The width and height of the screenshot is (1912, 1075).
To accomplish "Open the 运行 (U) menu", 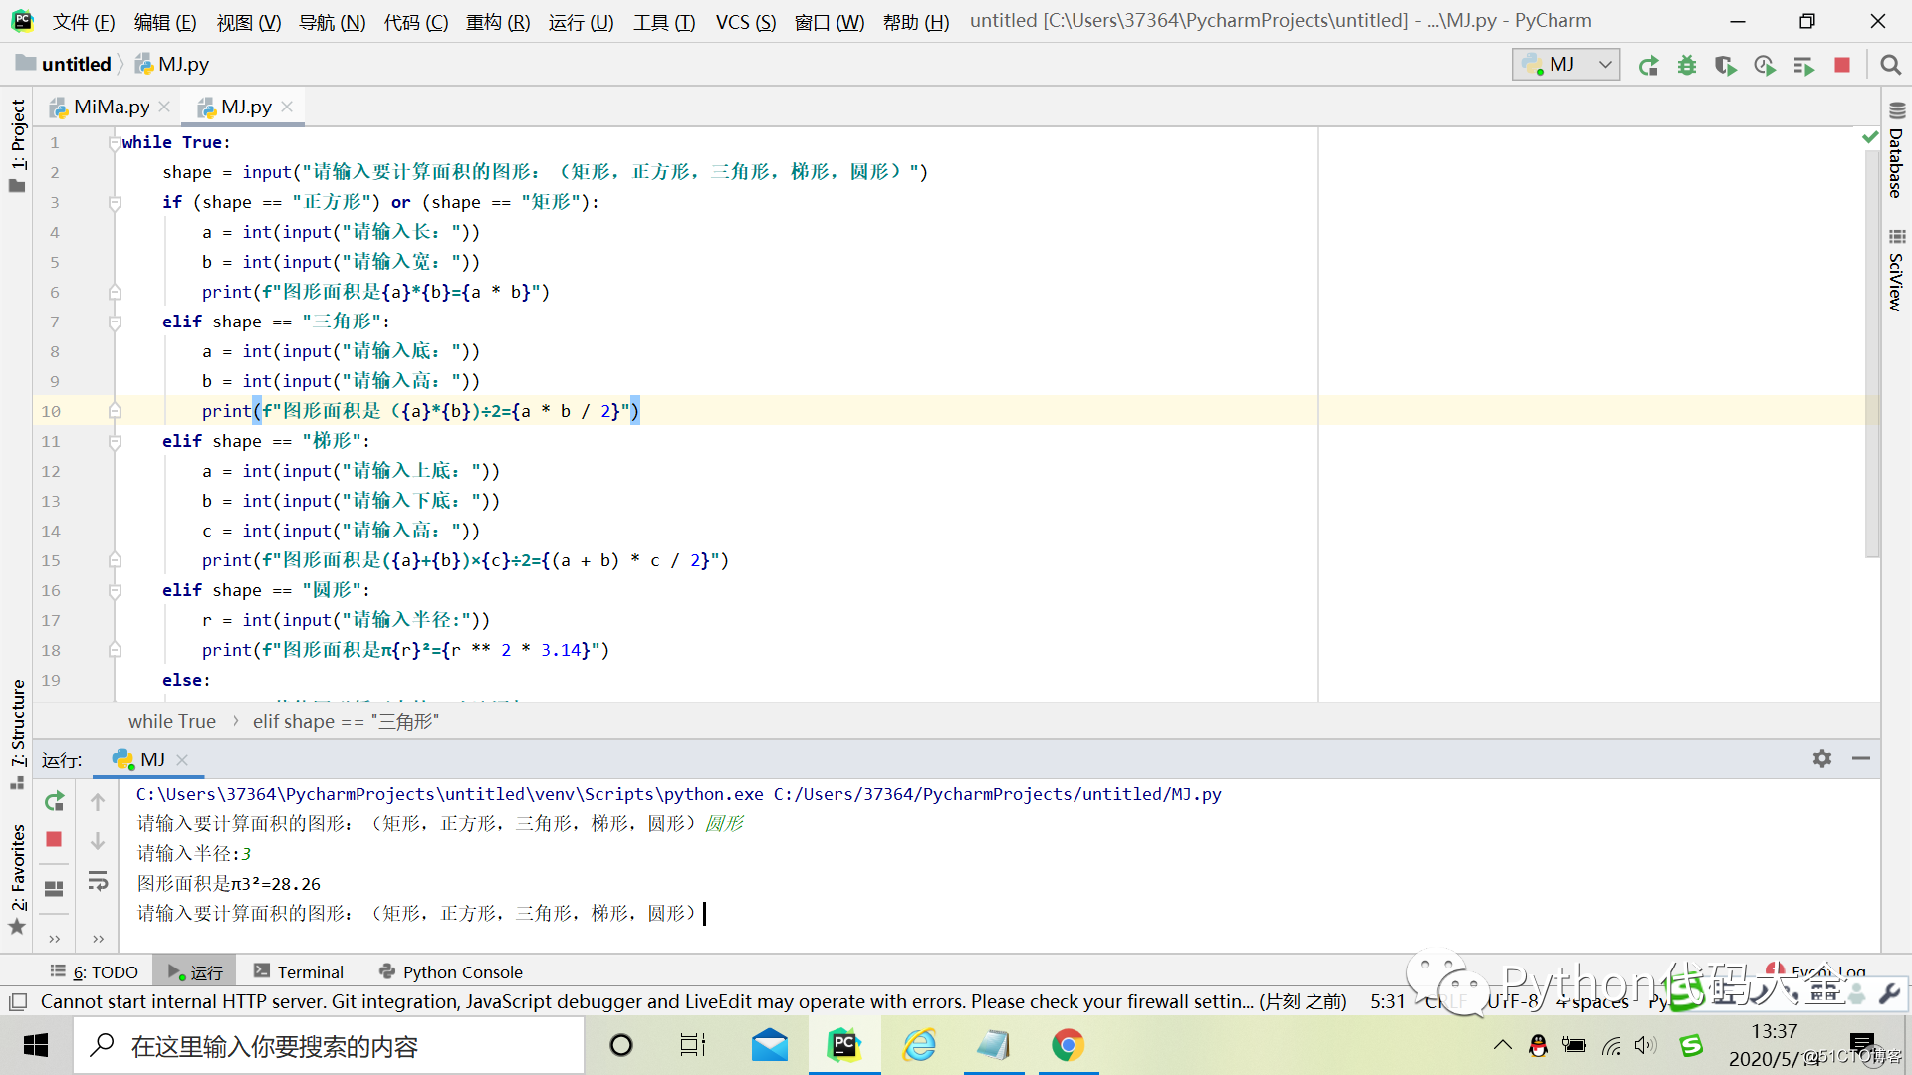I will click(581, 22).
